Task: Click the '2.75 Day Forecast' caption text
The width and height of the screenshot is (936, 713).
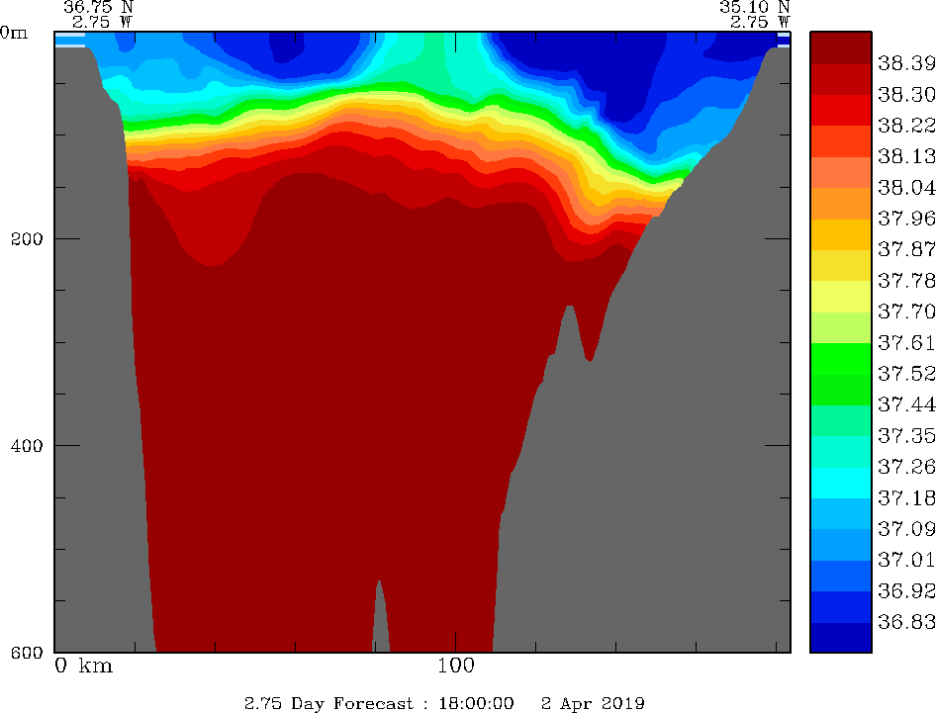Action: point(328,703)
